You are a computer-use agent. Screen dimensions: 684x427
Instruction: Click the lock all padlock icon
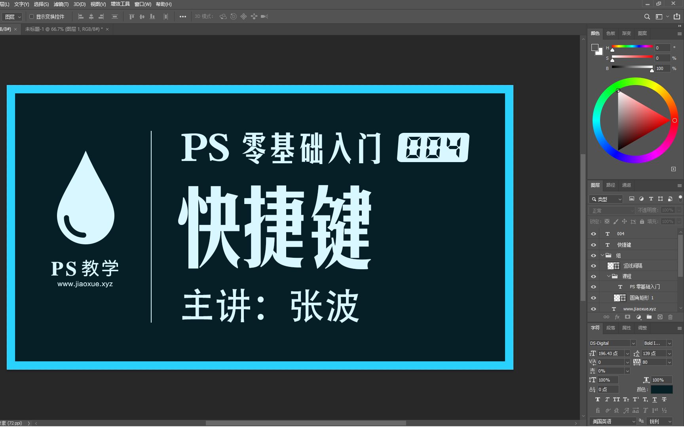(642, 221)
